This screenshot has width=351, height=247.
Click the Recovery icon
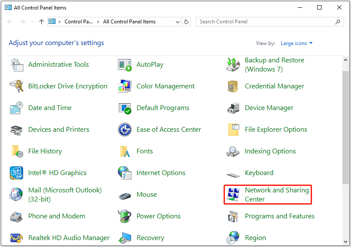pyautogui.click(x=125, y=238)
